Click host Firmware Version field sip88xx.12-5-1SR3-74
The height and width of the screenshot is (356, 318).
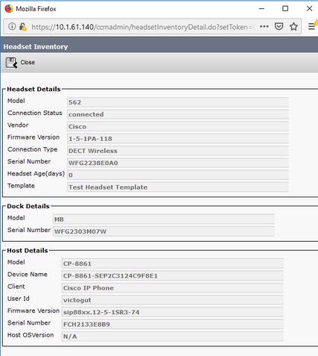(x=173, y=312)
